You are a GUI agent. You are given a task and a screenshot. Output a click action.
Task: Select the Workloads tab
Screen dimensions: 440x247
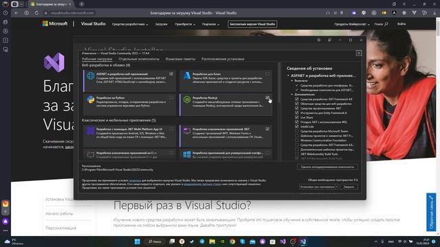[x=97, y=59]
